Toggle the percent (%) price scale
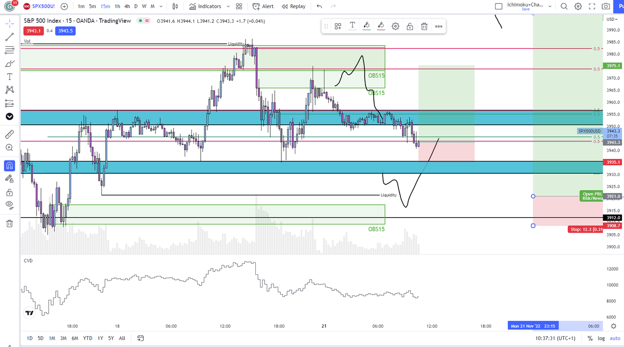The height and width of the screenshot is (347, 624). tap(590, 338)
